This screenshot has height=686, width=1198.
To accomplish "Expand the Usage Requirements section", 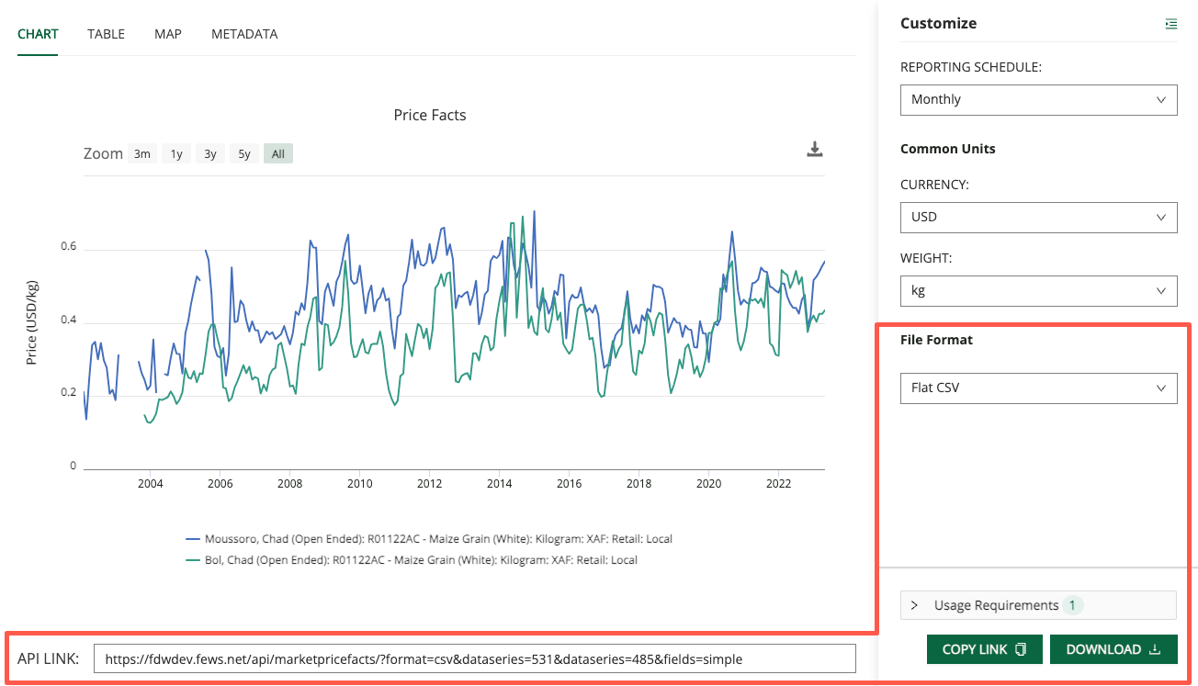I will click(x=1038, y=605).
